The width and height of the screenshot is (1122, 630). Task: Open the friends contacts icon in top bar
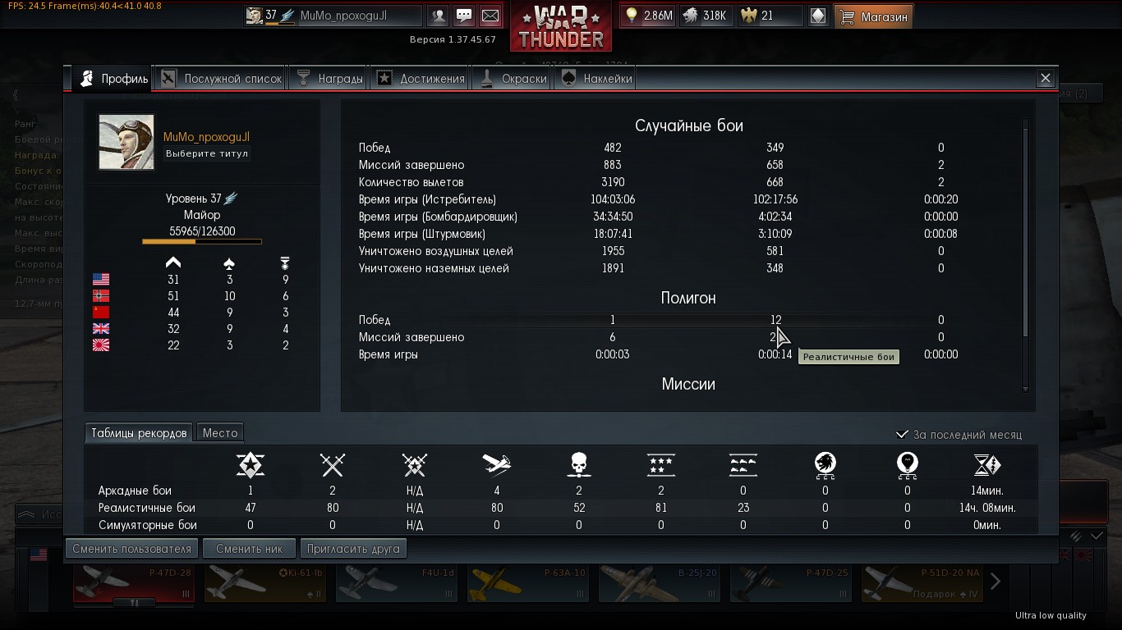439,16
